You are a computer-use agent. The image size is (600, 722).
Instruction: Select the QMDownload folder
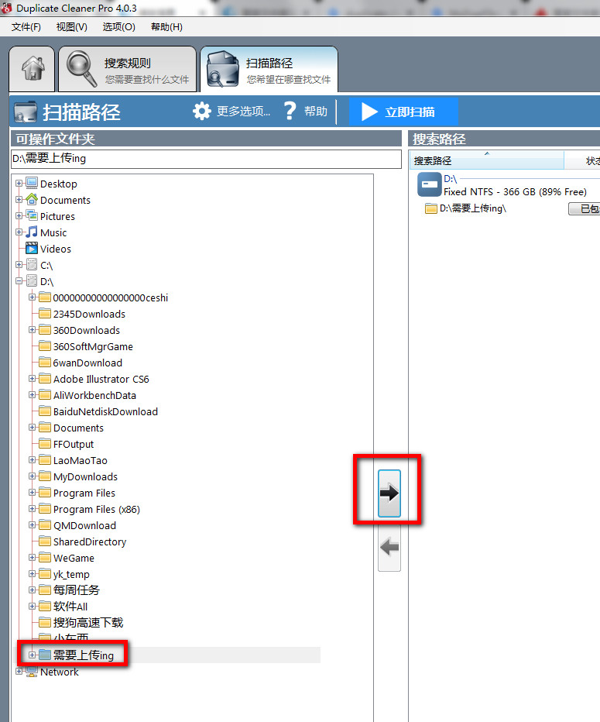tap(84, 526)
